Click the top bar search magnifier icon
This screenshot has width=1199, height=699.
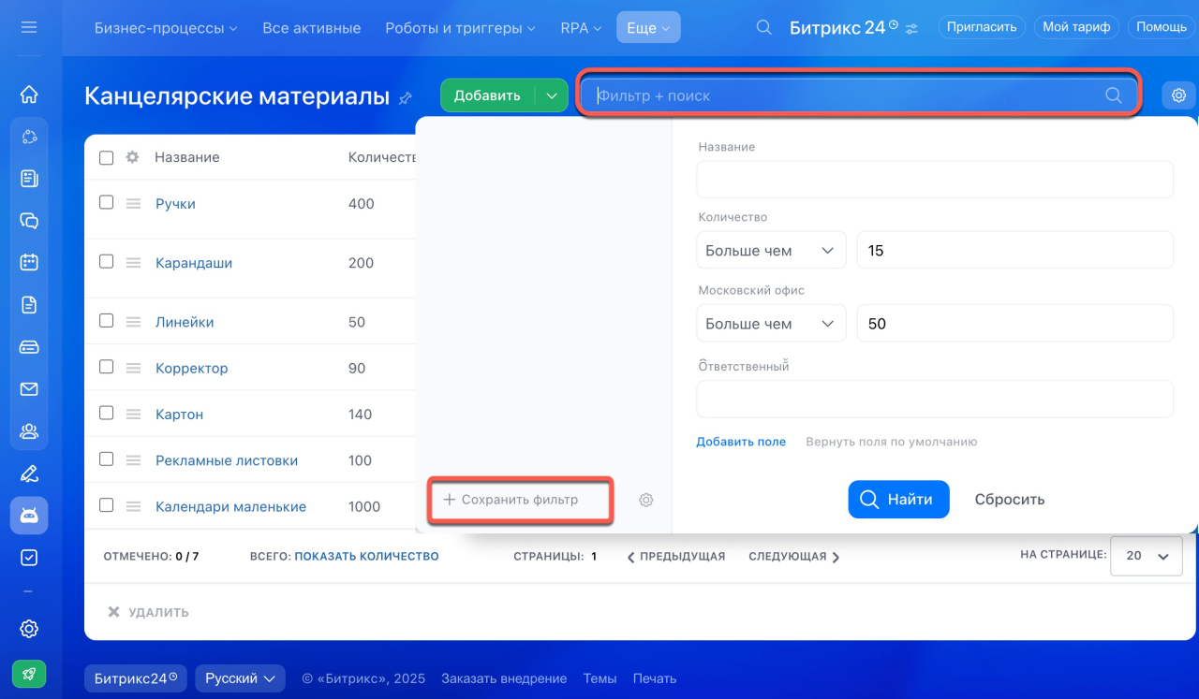click(x=764, y=27)
